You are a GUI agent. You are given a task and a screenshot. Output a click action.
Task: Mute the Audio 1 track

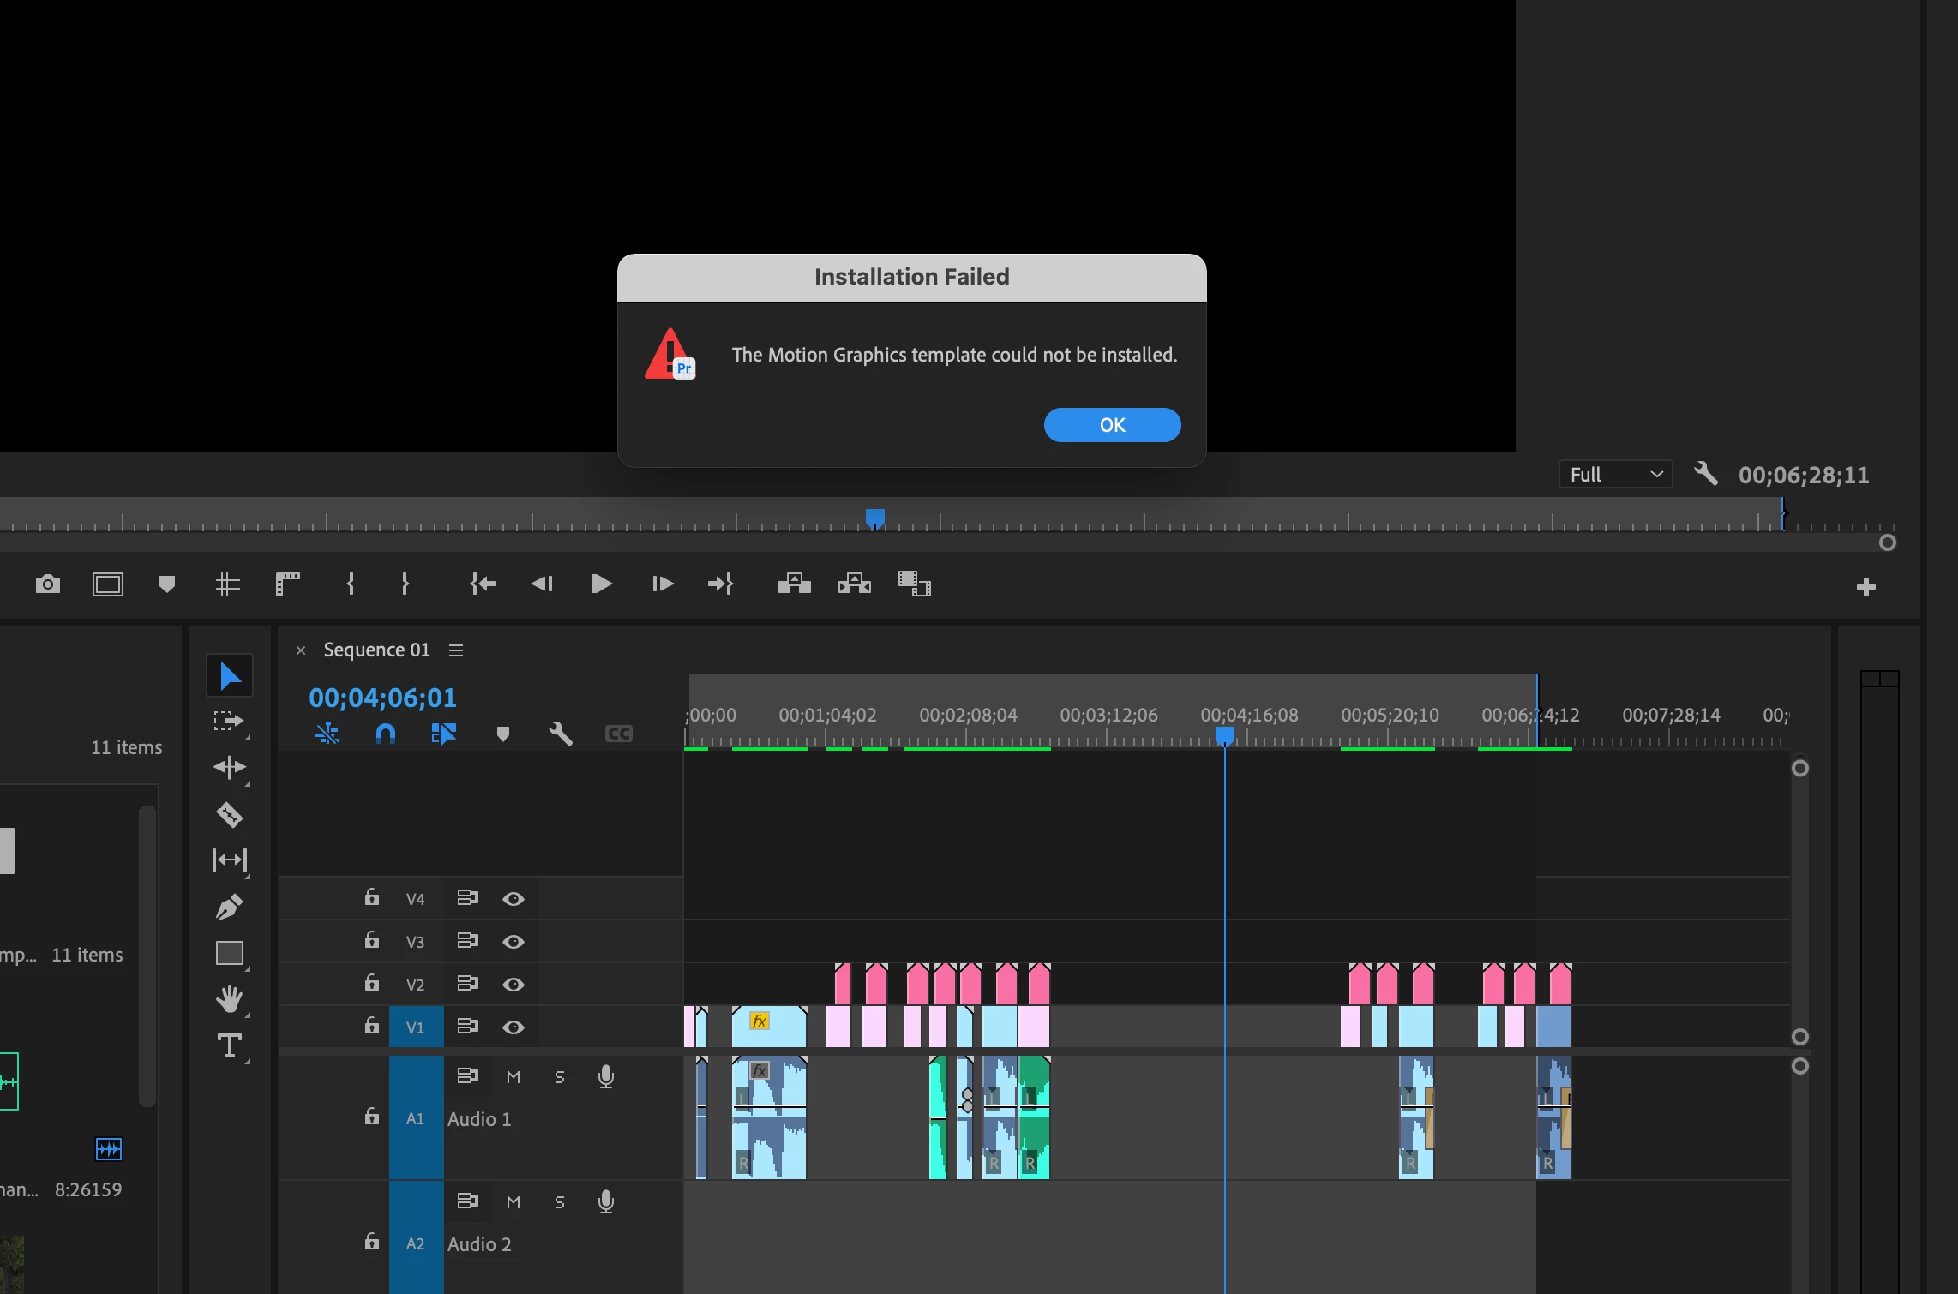(514, 1077)
